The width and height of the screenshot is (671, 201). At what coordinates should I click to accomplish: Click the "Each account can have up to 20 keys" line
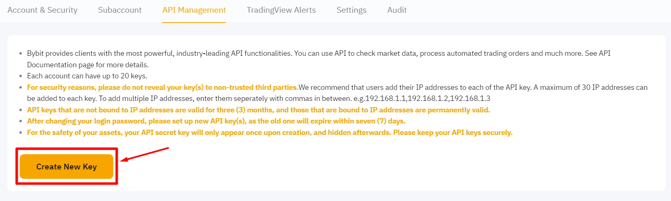click(87, 76)
